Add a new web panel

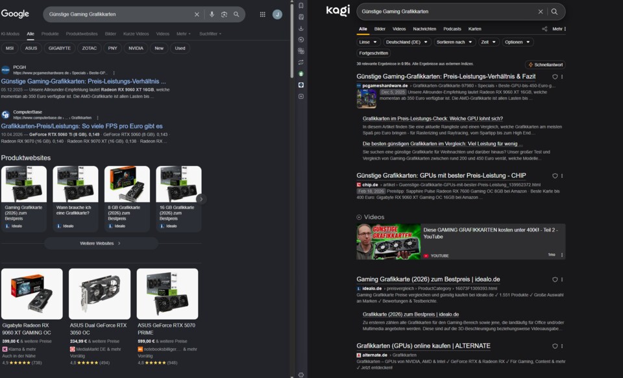pos(300,97)
